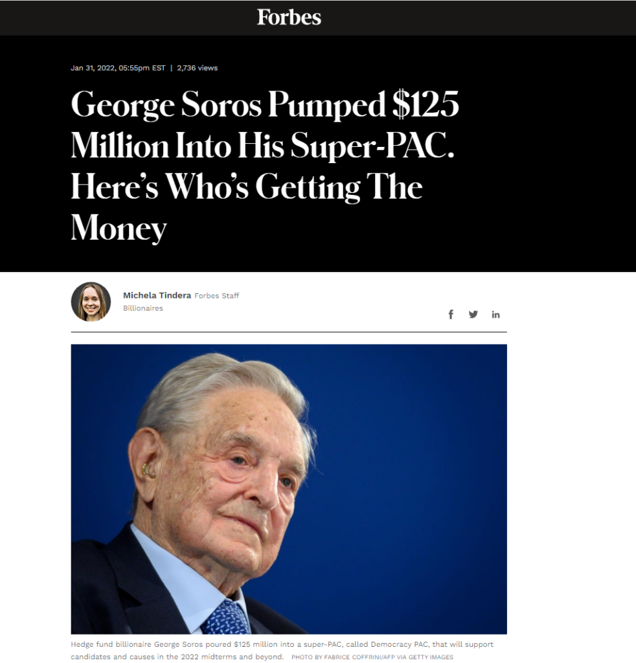The image size is (636, 663).
Task: Share the article on Facebook
Action: click(x=451, y=315)
